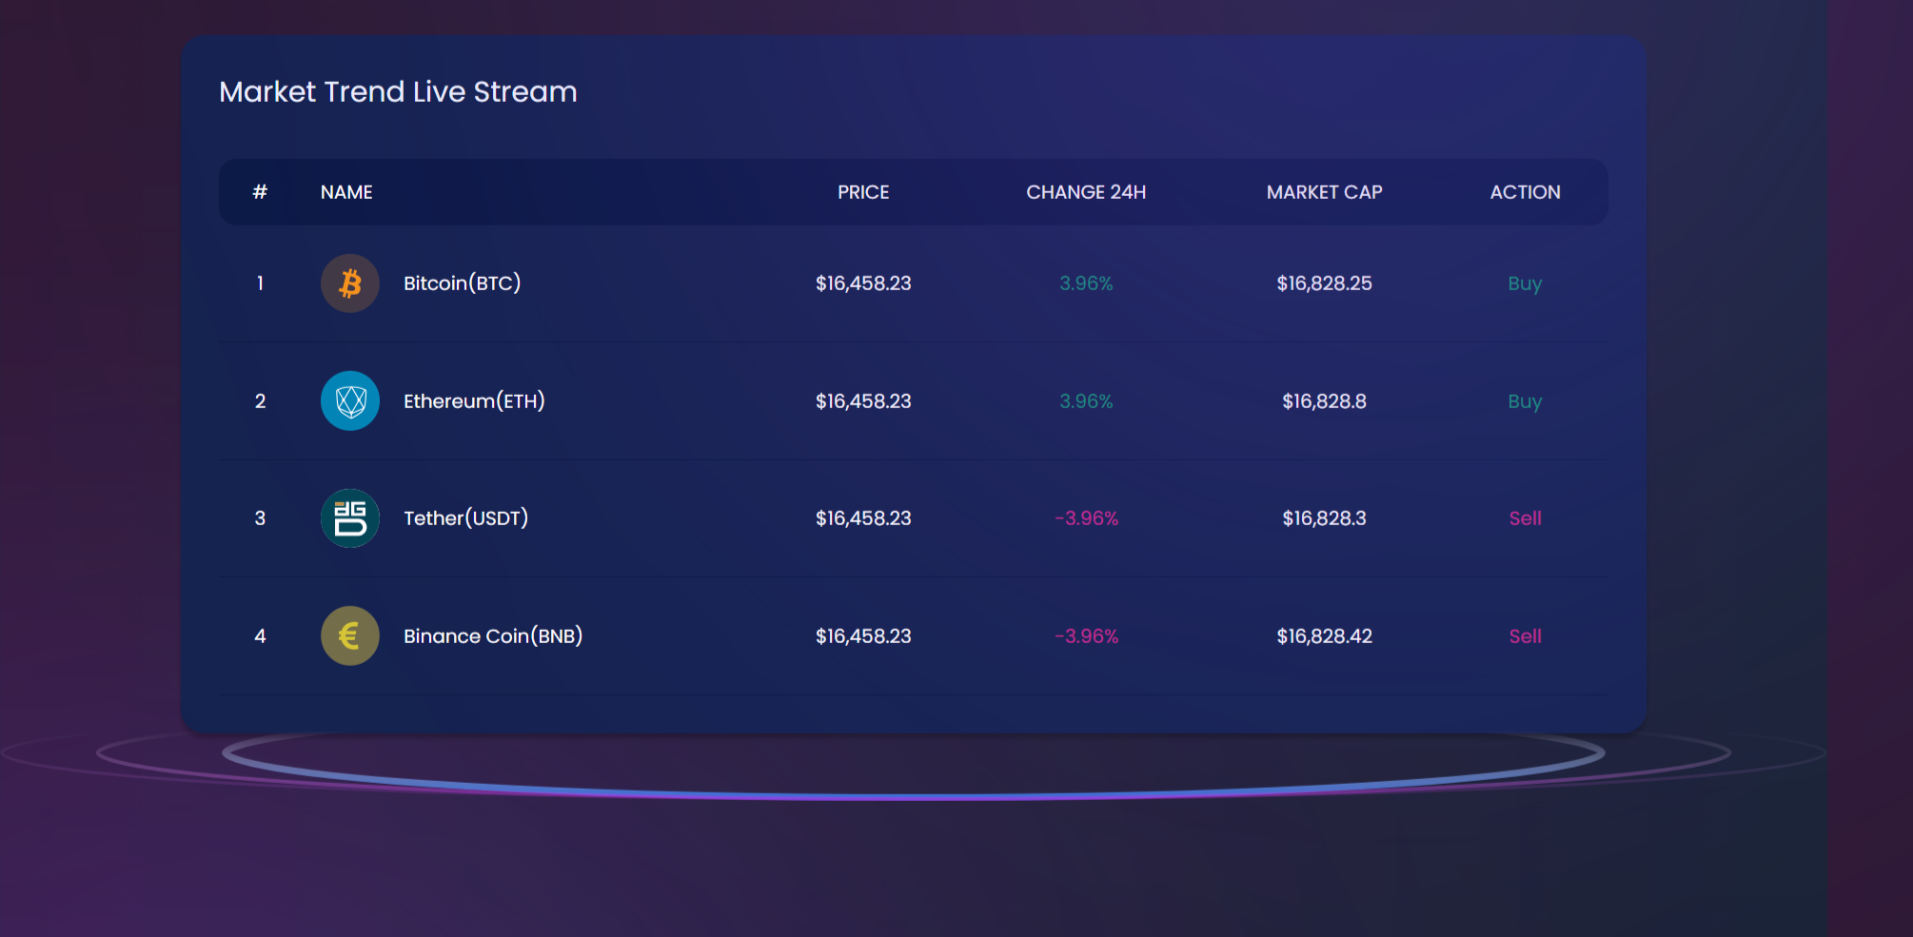Click the # rank column header

[x=260, y=192]
